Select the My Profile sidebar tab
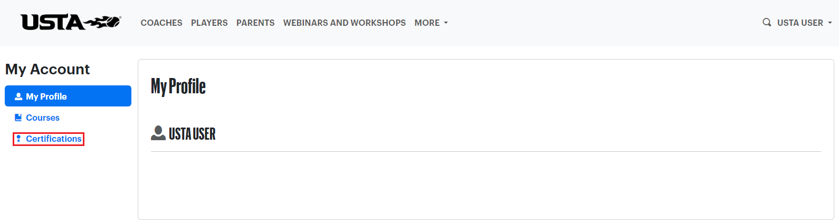 [x=68, y=96]
